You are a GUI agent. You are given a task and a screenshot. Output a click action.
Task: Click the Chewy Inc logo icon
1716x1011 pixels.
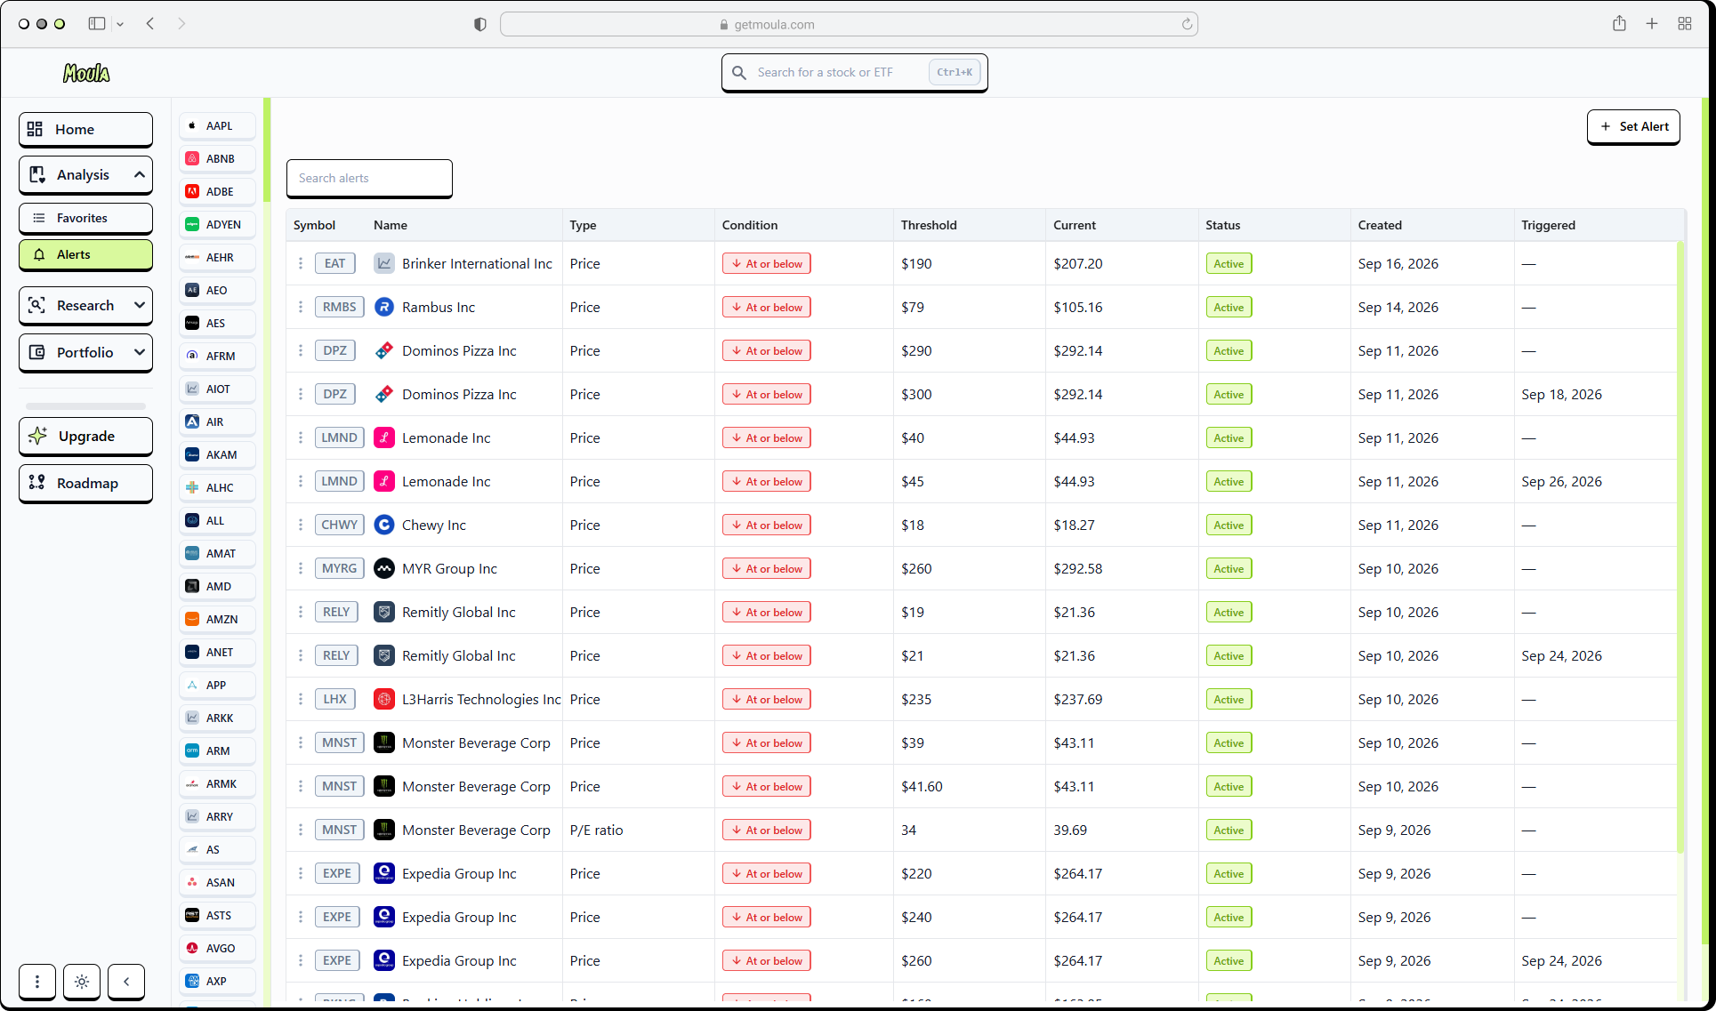click(383, 525)
